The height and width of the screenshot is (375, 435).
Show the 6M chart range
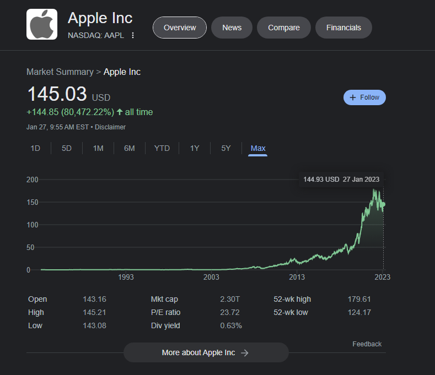point(130,148)
